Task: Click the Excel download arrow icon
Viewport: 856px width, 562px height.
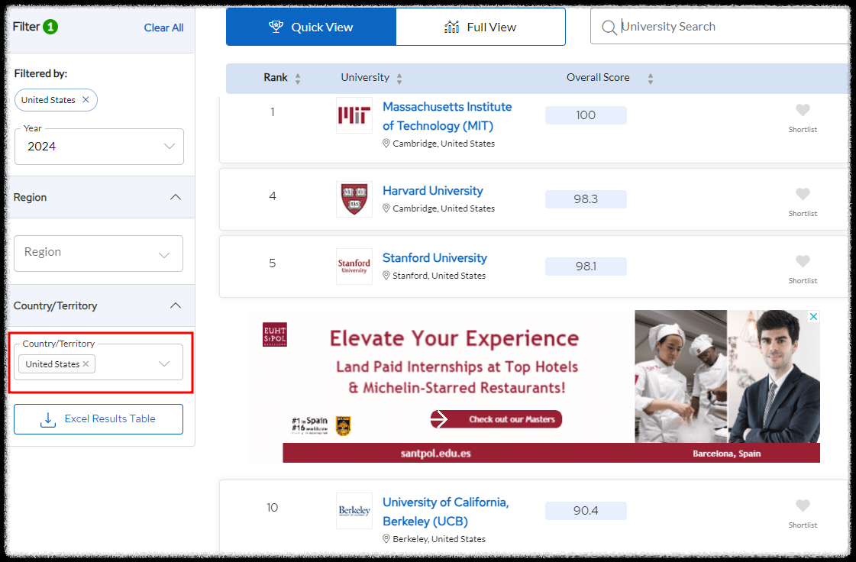Action: click(48, 419)
